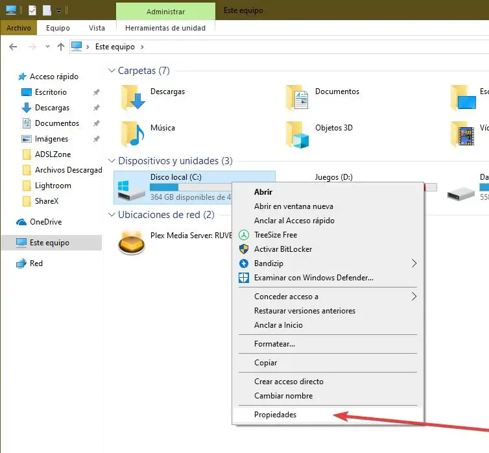Click the Juegos (D:) drive label
The width and height of the screenshot is (489, 453).
click(334, 177)
